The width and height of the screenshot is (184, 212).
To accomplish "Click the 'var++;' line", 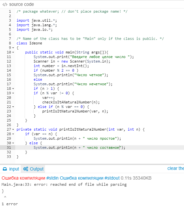I will tap(49, 98).
